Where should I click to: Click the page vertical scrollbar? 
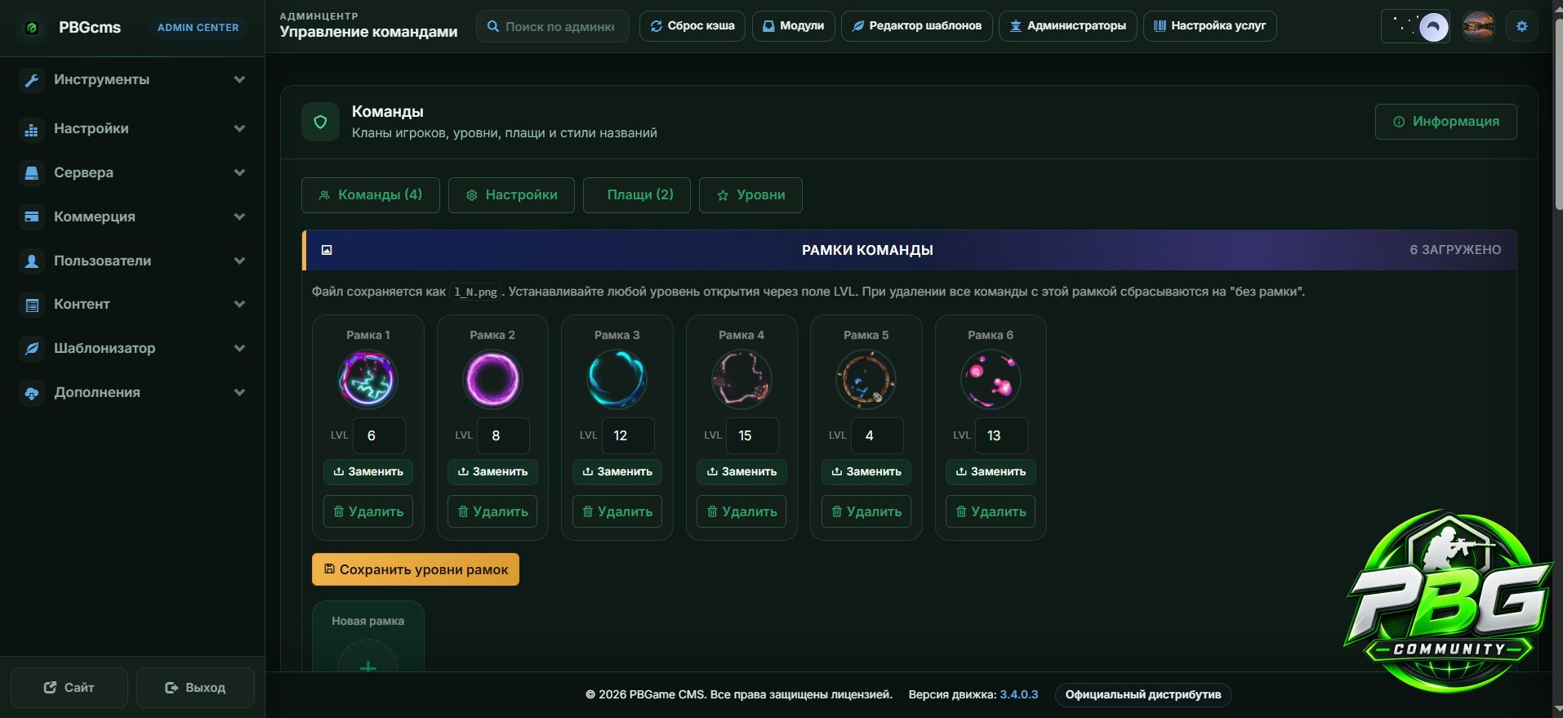click(x=1558, y=359)
